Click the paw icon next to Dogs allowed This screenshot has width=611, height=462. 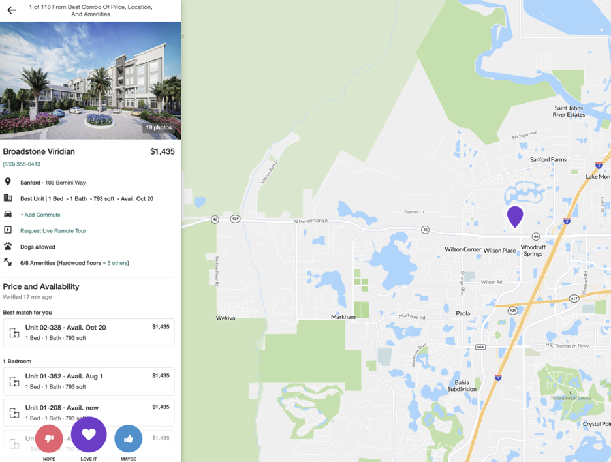(8, 246)
